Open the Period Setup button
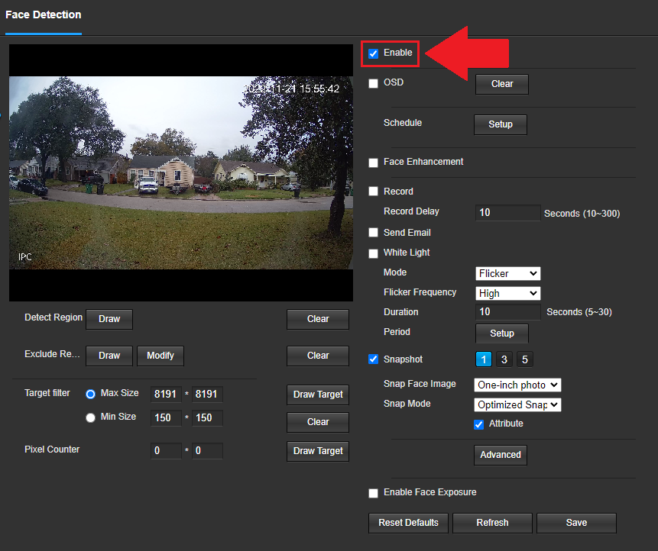The height and width of the screenshot is (551, 658). (x=502, y=333)
